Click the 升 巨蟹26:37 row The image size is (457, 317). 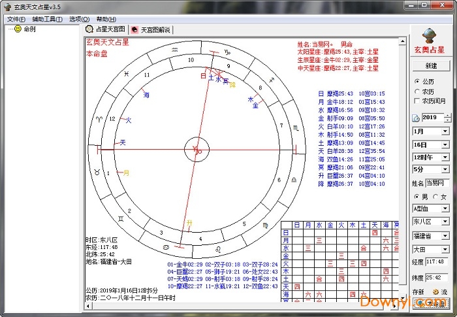tap(351, 175)
